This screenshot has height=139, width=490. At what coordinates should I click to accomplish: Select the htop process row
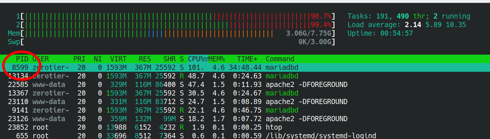click(x=245, y=127)
